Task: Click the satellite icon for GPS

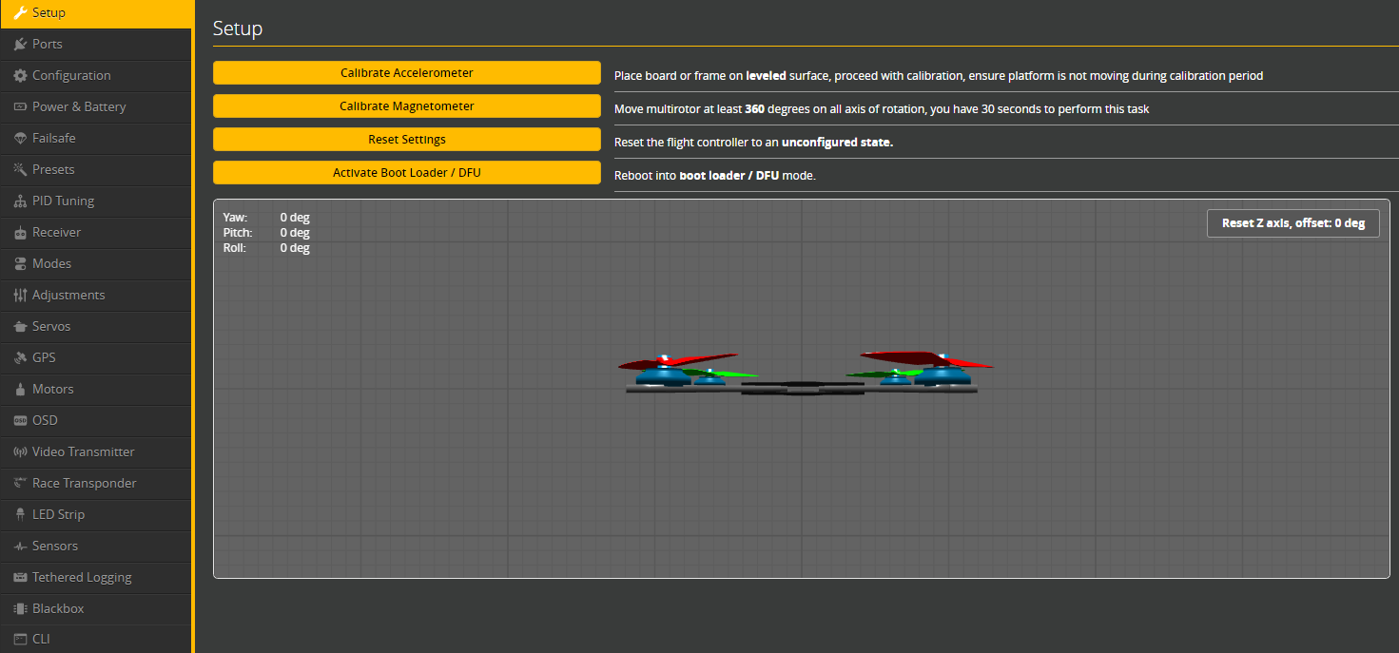Action: pos(20,358)
